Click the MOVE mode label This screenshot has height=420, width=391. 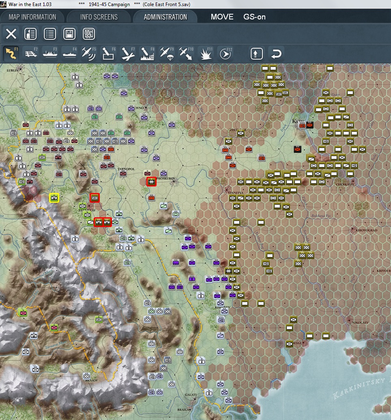222,17
